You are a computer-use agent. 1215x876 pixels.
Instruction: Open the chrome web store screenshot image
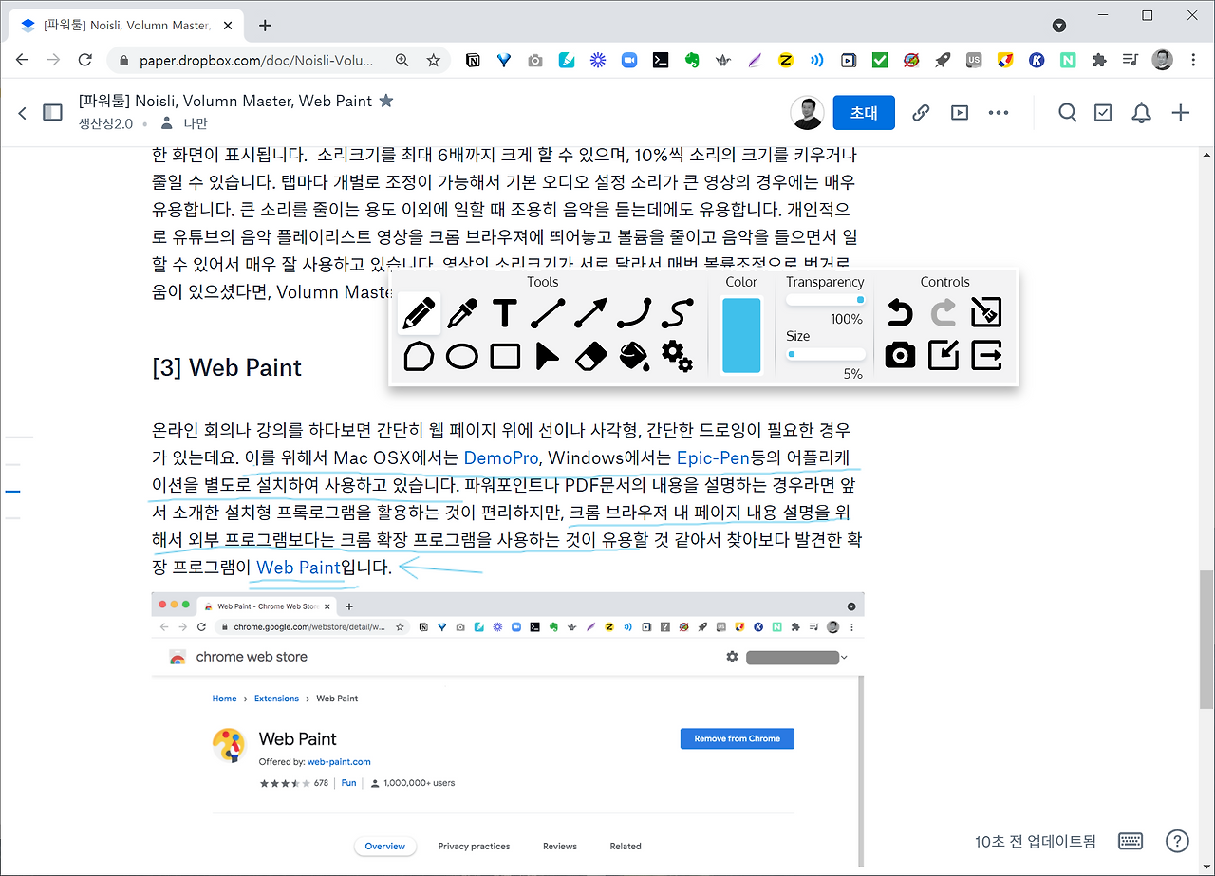point(508,729)
